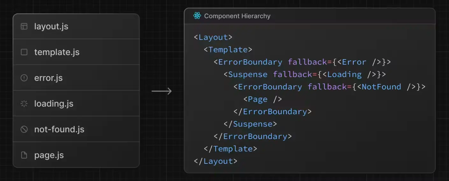Click the closing </Template> tag
449x181 pixels.
click(x=230, y=149)
